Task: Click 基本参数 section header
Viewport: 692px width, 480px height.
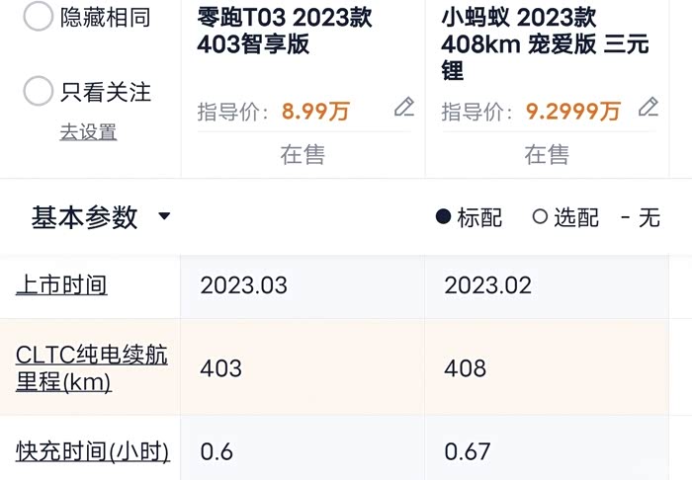Action: point(85,217)
